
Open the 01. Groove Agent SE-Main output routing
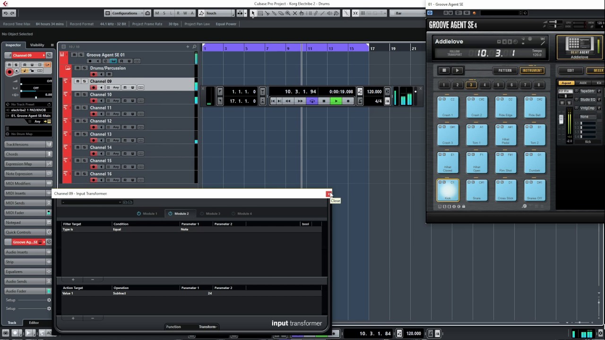28,116
